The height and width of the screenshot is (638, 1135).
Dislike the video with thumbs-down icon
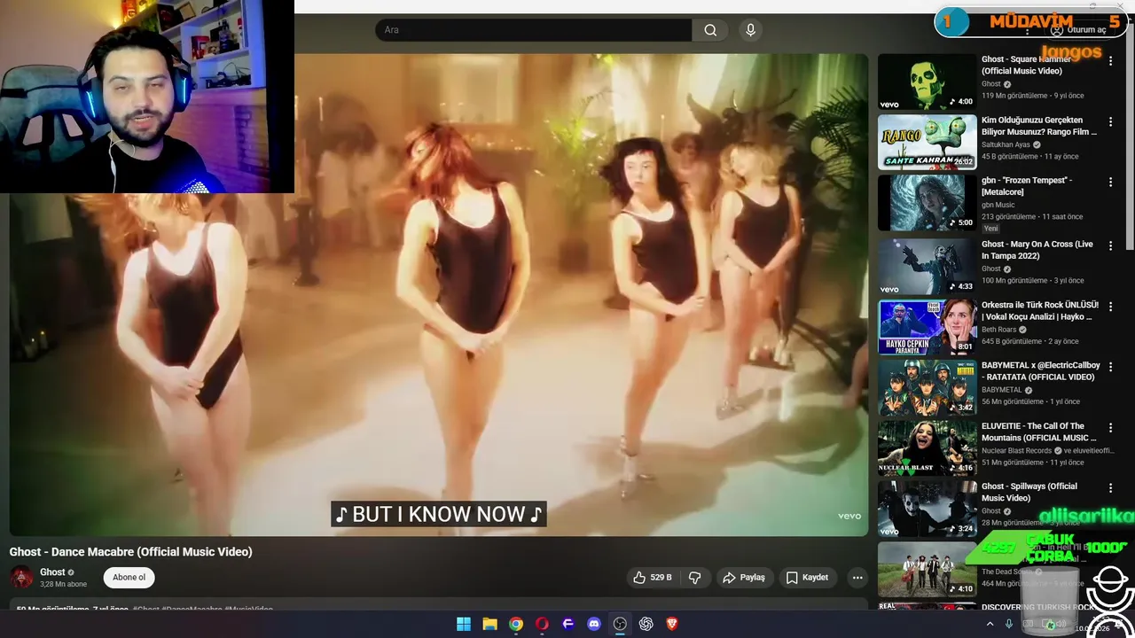pyautogui.click(x=695, y=578)
